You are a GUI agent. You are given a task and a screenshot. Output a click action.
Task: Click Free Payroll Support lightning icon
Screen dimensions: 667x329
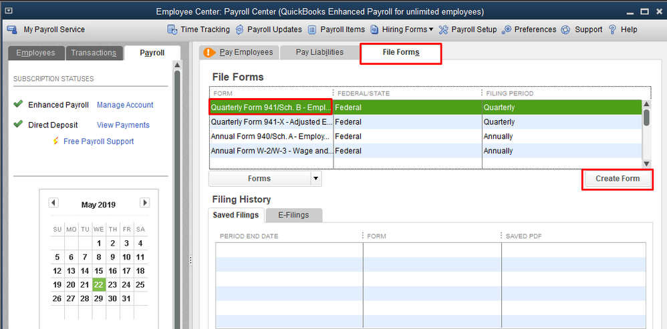(x=55, y=141)
